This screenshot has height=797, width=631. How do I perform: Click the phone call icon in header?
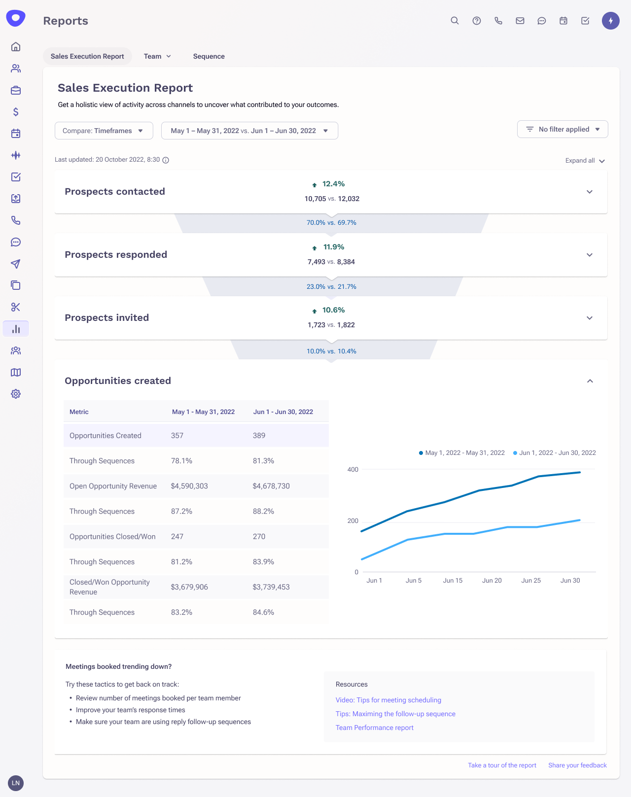coord(498,21)
